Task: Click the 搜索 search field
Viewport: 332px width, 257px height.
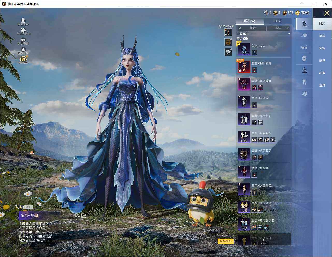Action: click(x=252, y=28)
